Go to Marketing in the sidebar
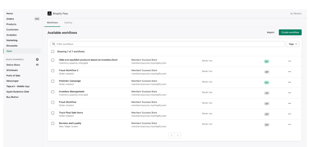 (12, 40)
